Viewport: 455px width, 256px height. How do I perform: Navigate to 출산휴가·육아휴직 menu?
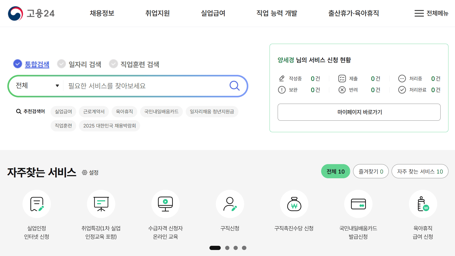[x=353, y=13]
